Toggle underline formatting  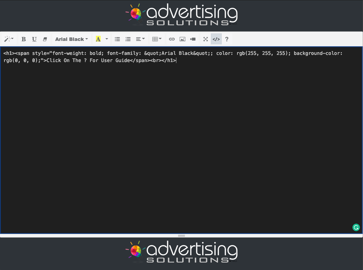point(34,39)
